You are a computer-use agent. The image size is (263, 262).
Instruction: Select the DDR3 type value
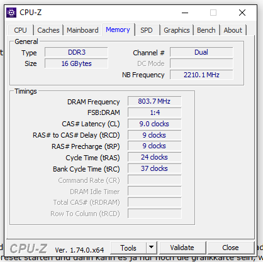76,52
